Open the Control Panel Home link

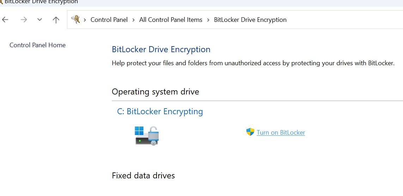37,45
